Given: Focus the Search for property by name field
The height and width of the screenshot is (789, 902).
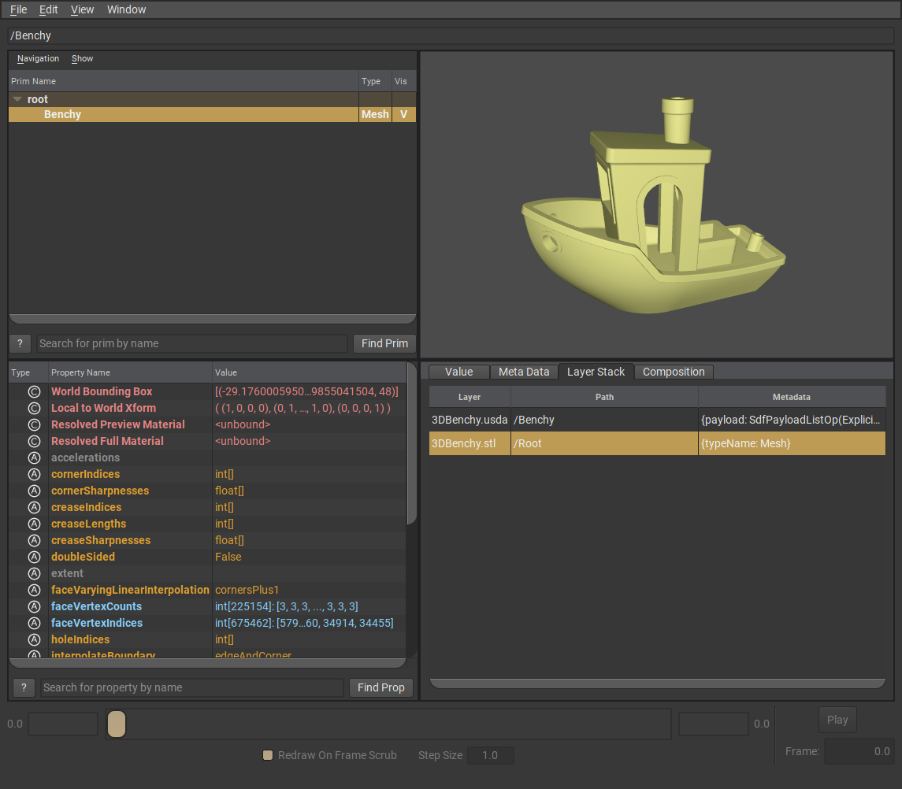Looking at the screenshot, I should [x=192, y=687].
